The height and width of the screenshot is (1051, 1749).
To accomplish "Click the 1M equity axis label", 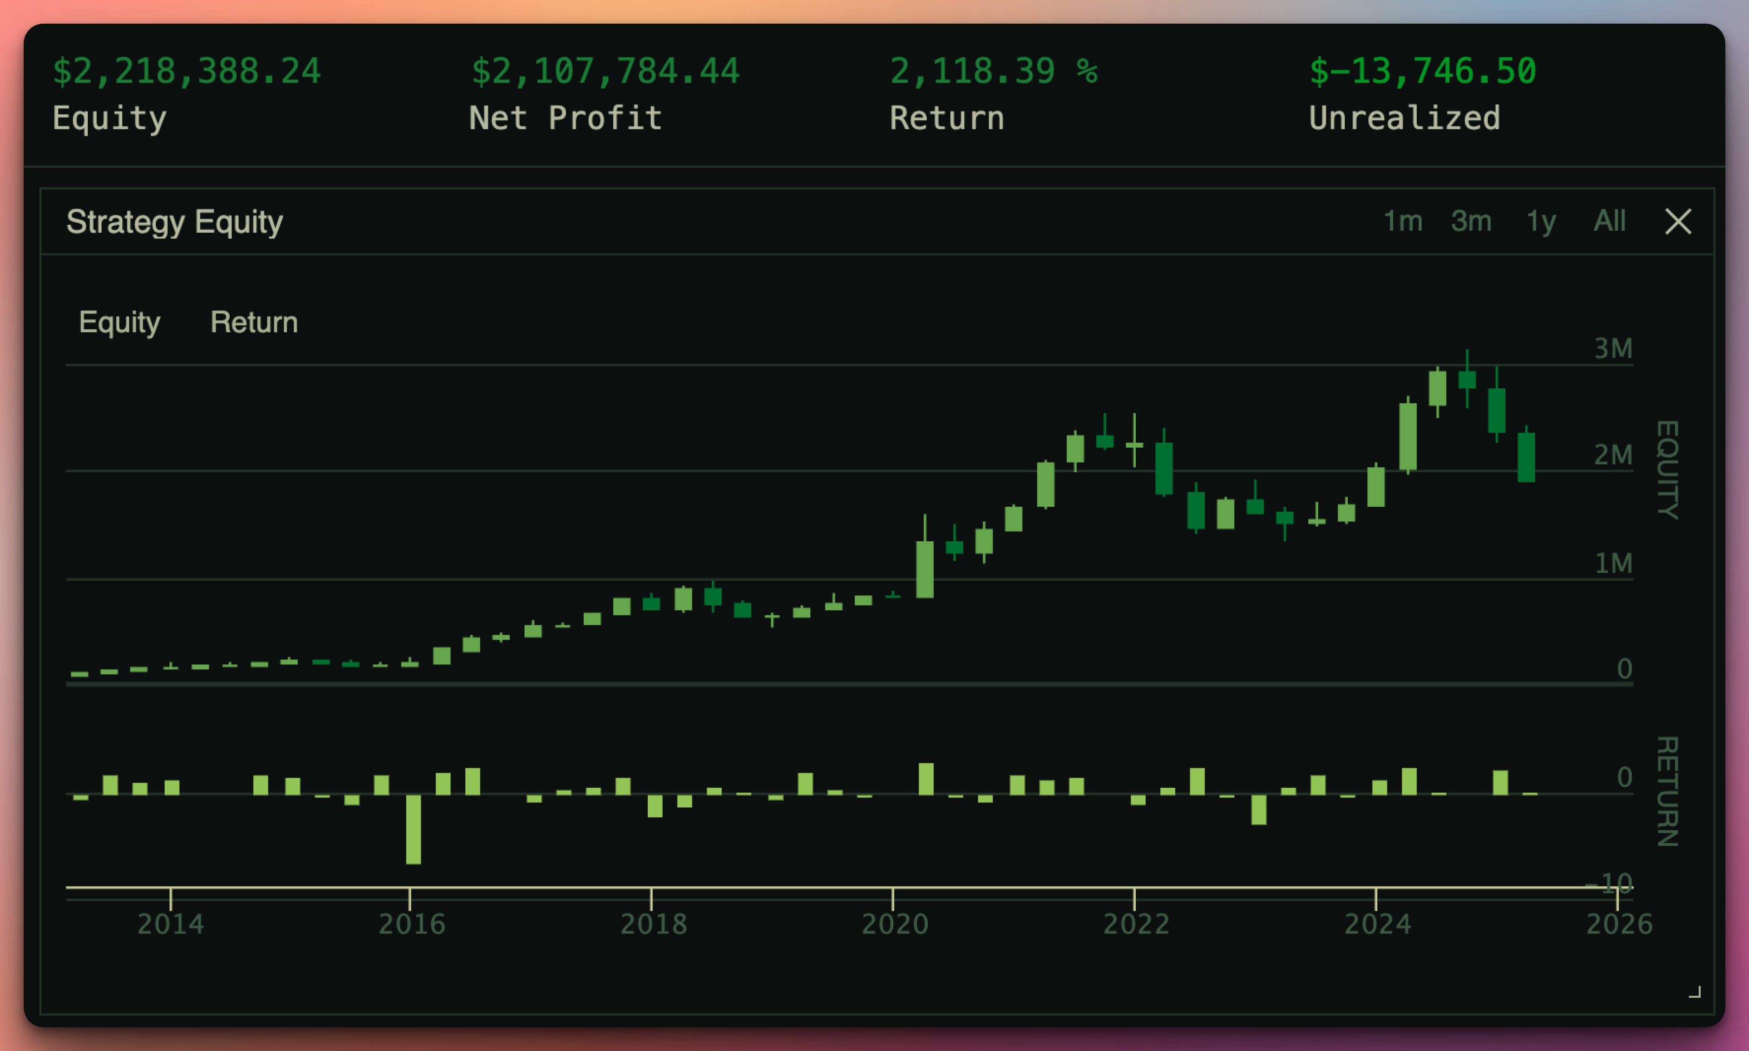I will (1614, 564).
